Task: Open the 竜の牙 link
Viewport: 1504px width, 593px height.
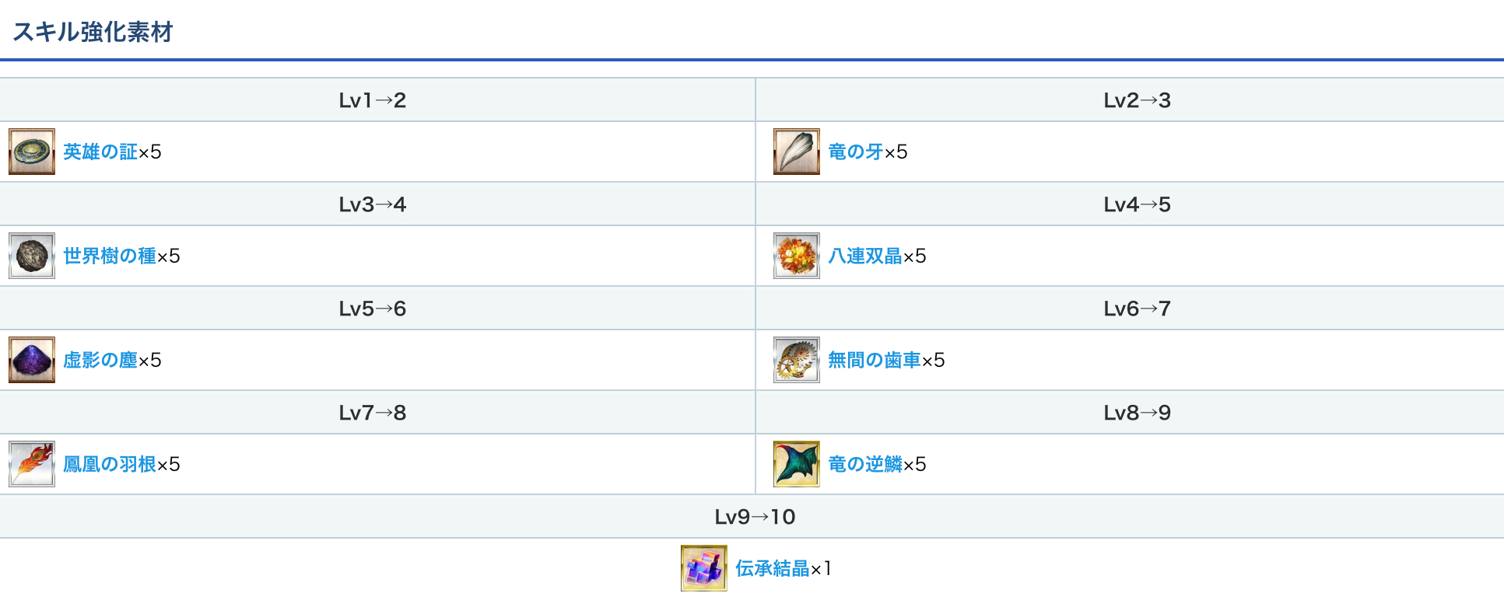Action: [856, 152]
